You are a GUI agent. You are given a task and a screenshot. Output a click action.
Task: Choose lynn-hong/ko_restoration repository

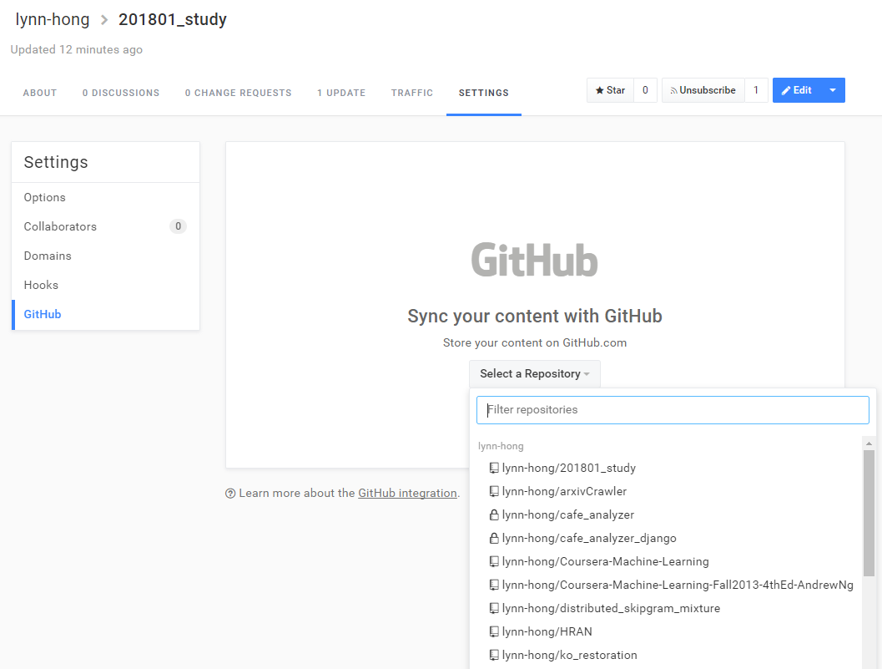(570, 655)
